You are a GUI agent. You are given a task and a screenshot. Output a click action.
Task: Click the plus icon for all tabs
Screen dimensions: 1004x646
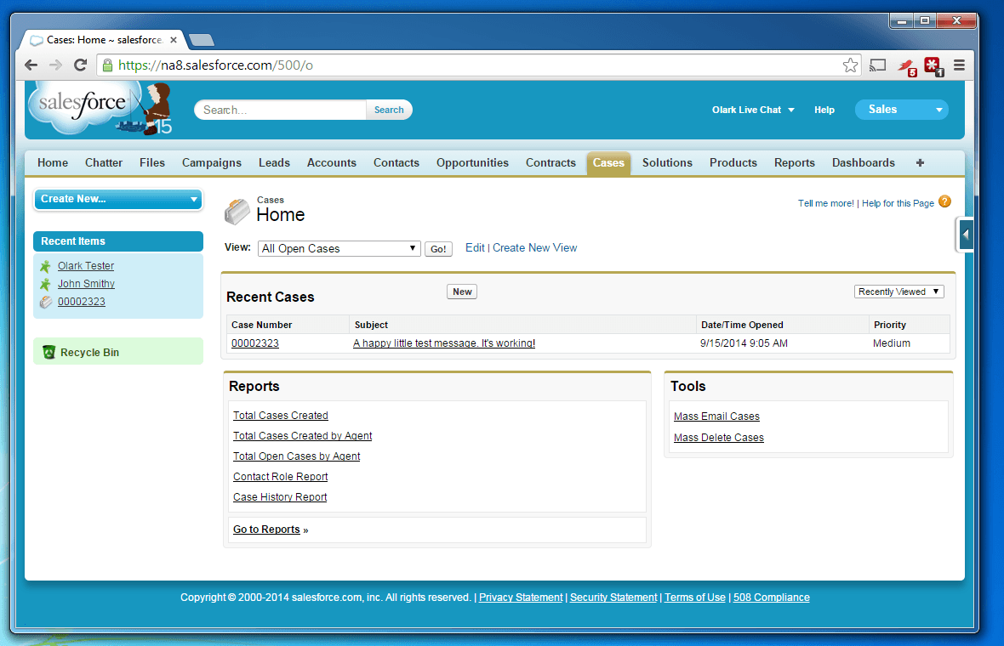tap(920, 163)
